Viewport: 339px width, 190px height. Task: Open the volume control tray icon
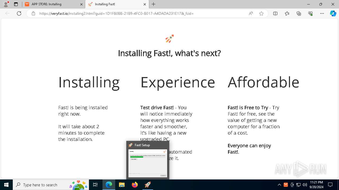point(305,185)
